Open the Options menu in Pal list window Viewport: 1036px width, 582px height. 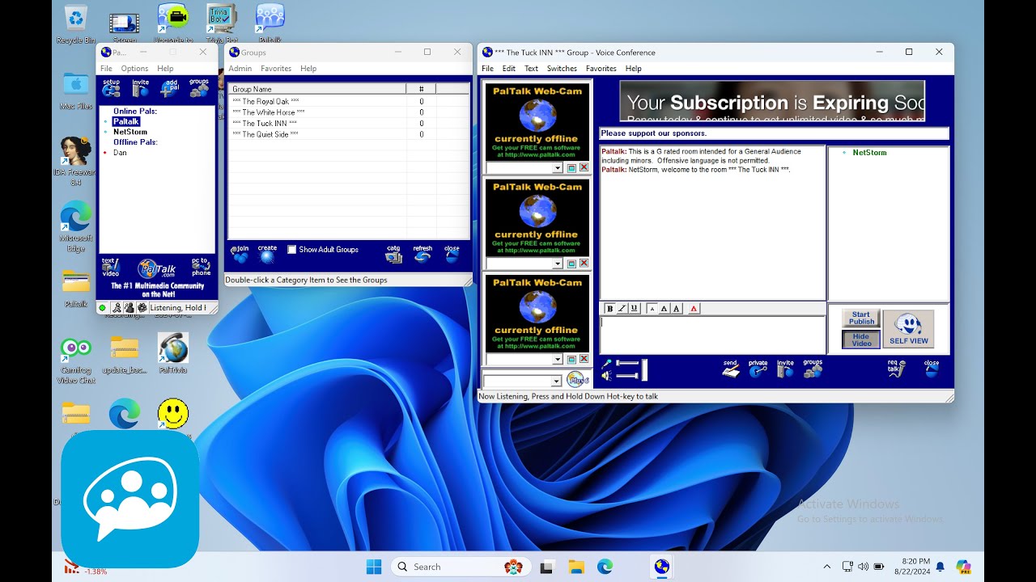point(134,69)
